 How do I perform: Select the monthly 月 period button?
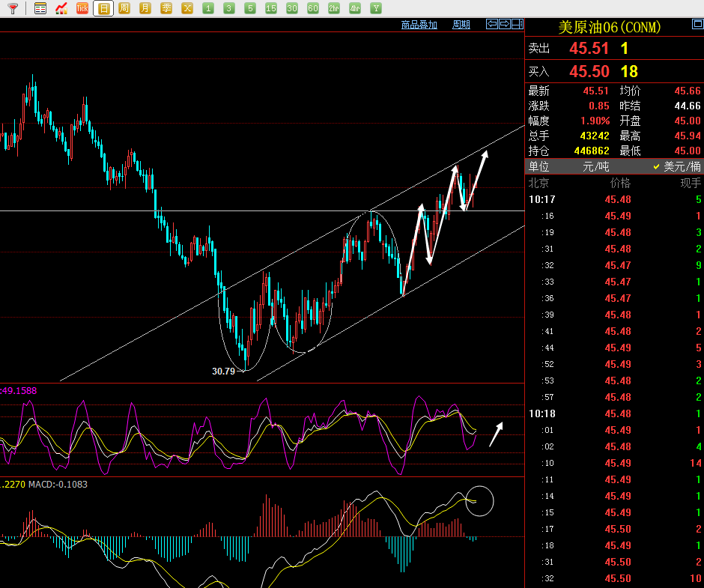click(x=145, y=8)
